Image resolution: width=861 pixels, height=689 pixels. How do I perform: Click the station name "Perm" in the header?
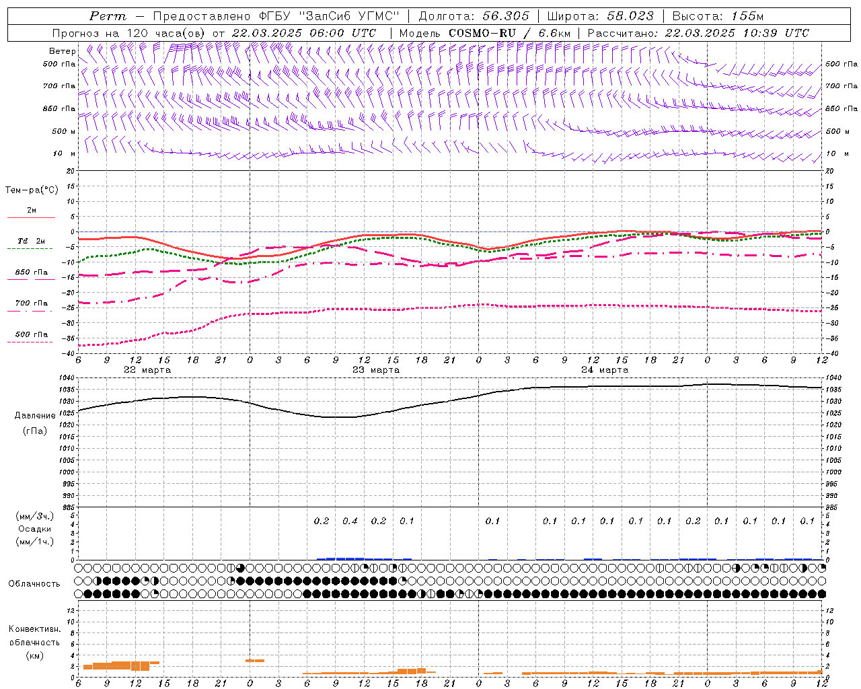point(108,16)
